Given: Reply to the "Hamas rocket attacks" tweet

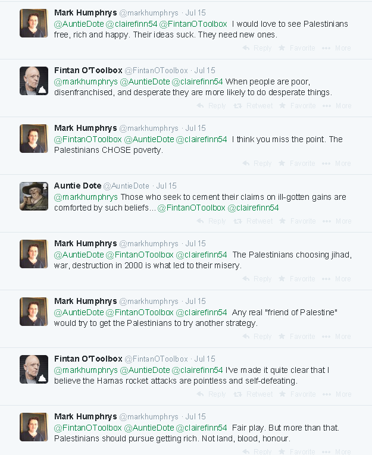Looking at the screenshot, I should pyautogui.click(x=211, y=394).
